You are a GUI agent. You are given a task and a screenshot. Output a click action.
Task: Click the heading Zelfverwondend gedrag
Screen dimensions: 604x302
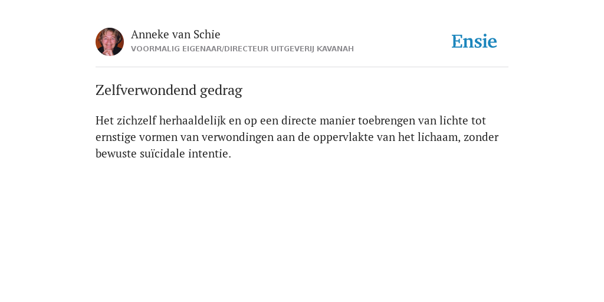click(169, 90)
